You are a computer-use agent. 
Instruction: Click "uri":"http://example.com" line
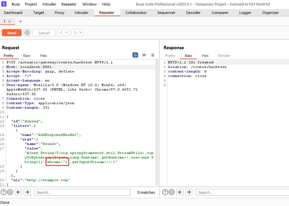(x=40, y=180)
